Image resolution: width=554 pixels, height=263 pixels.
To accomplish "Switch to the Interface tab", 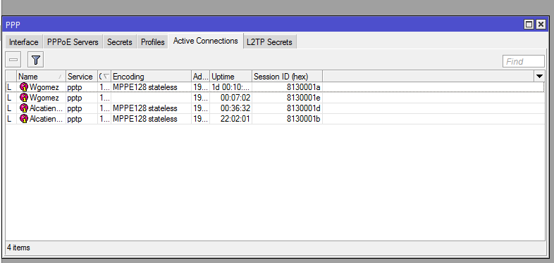I will tap(24, 42).
